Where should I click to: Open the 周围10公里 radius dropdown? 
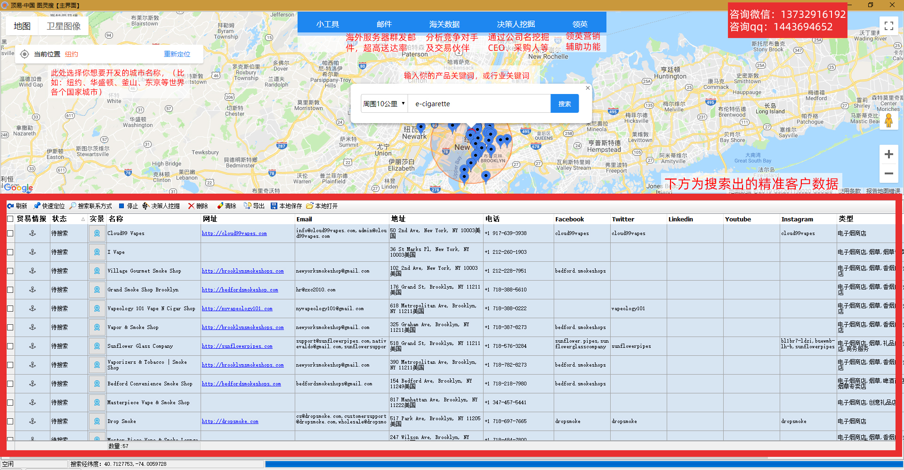tap(384, 103)
